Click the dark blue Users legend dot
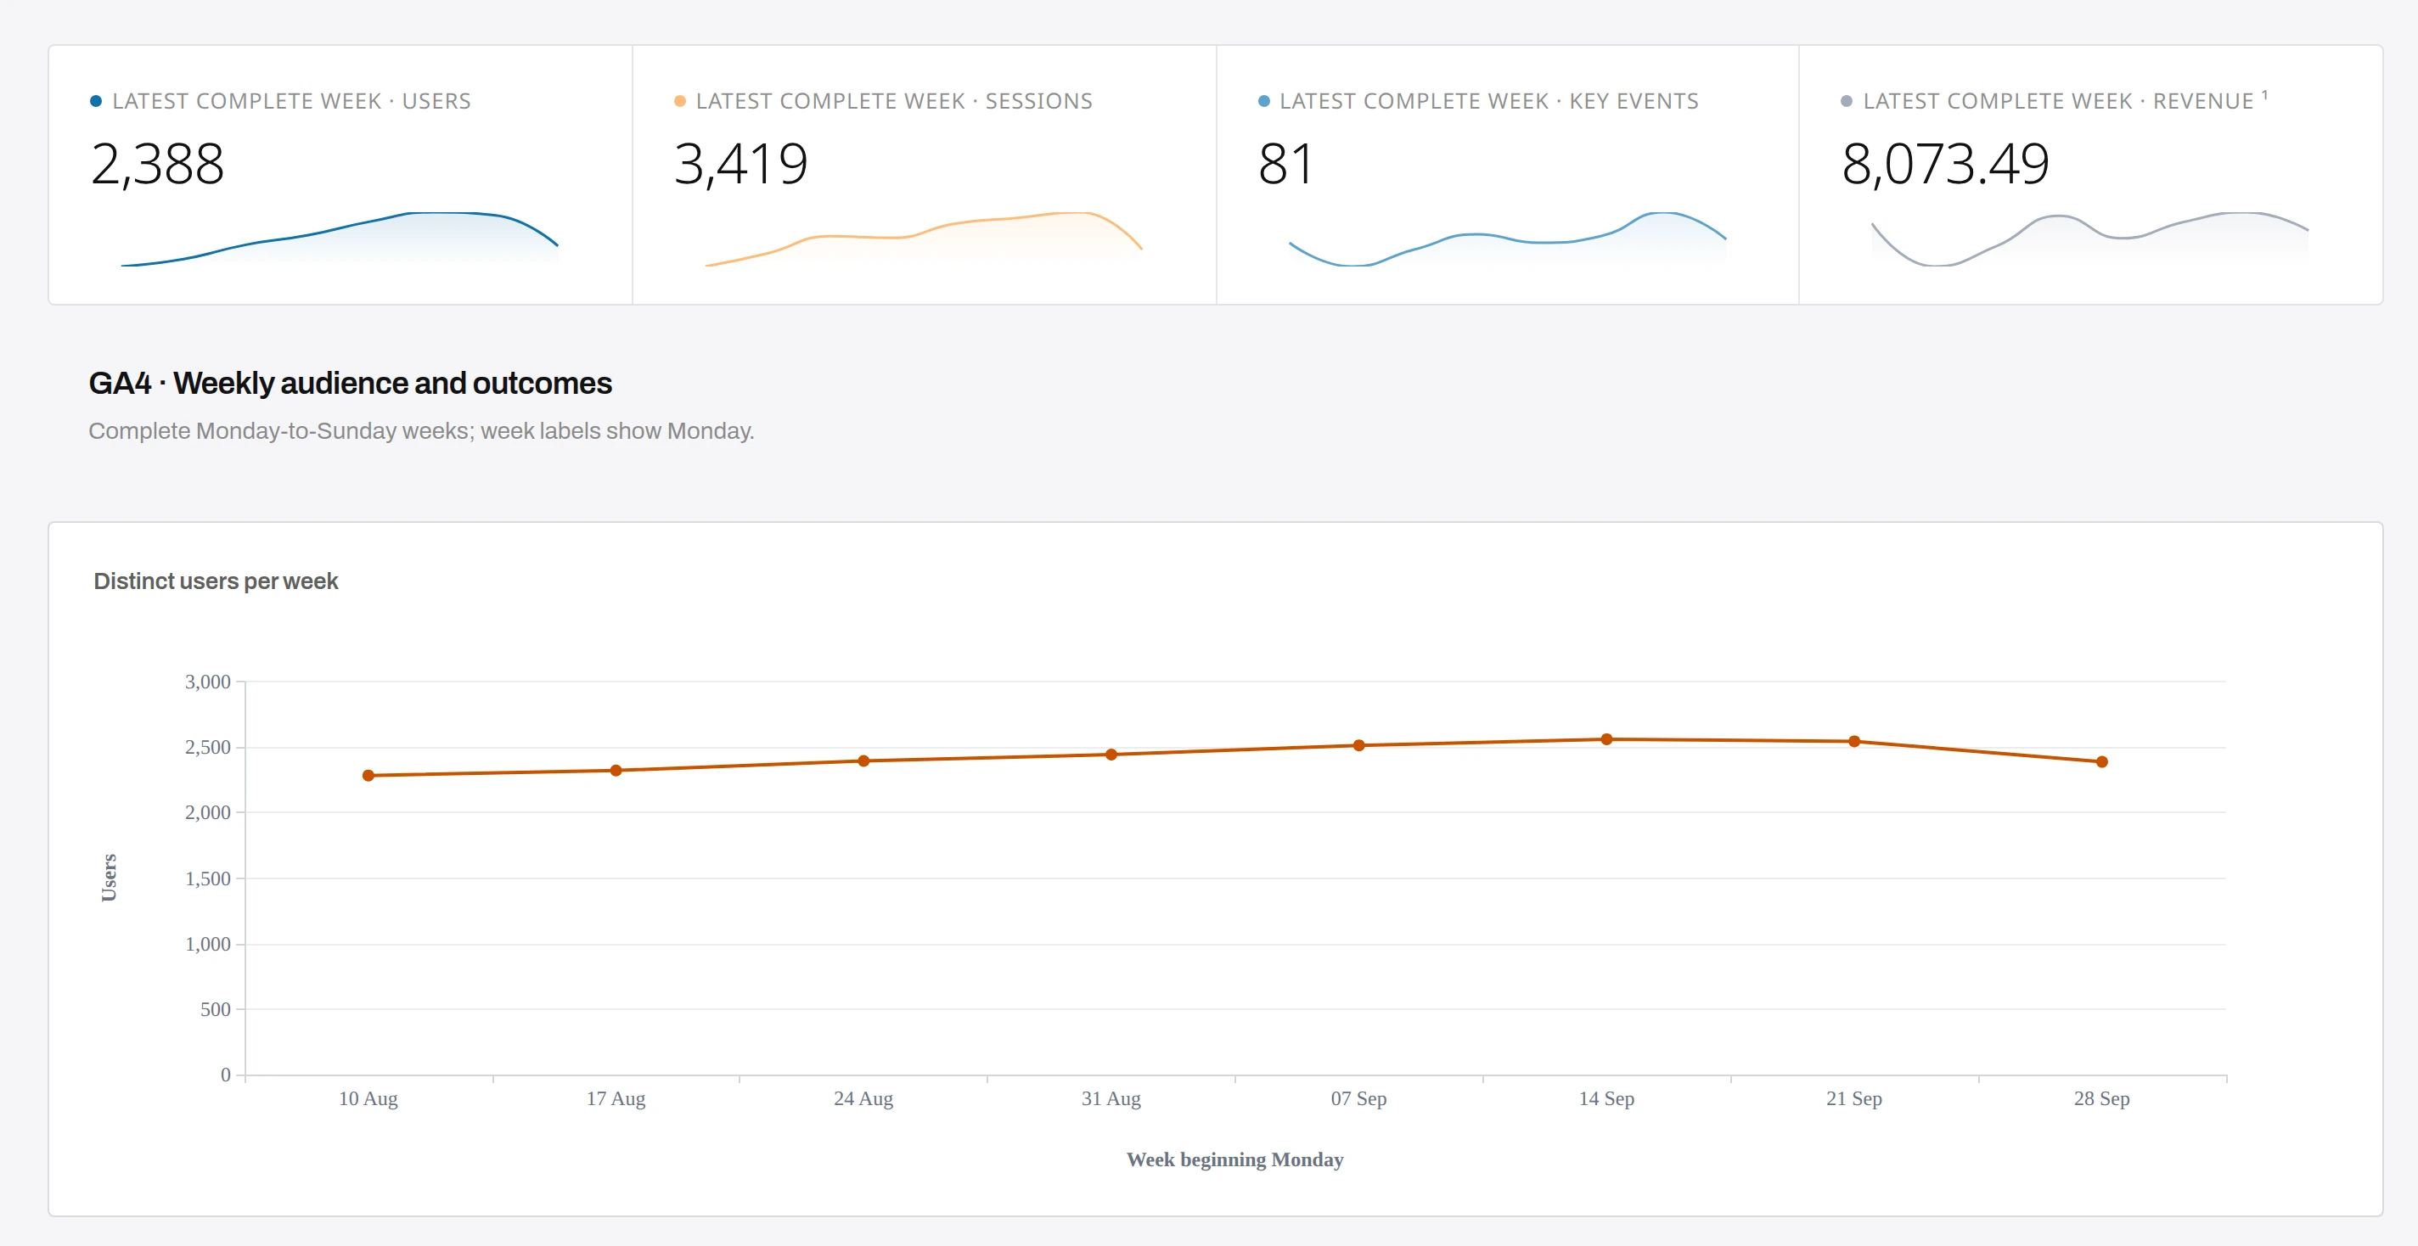Screen dimensions: 2418x1246 tap(96, 101)
